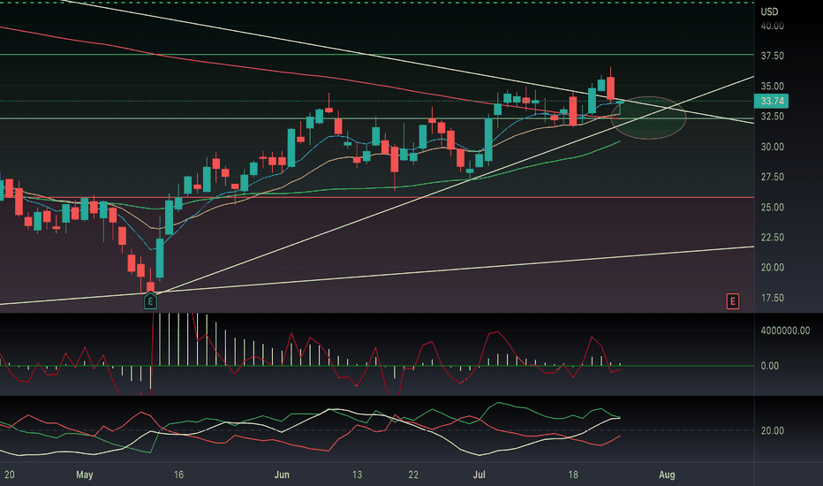The width and height of the screenshot is (823, 486).
Task: Click the 4000000.00 volume indicator axis label
Action: [x=785, y=330]
